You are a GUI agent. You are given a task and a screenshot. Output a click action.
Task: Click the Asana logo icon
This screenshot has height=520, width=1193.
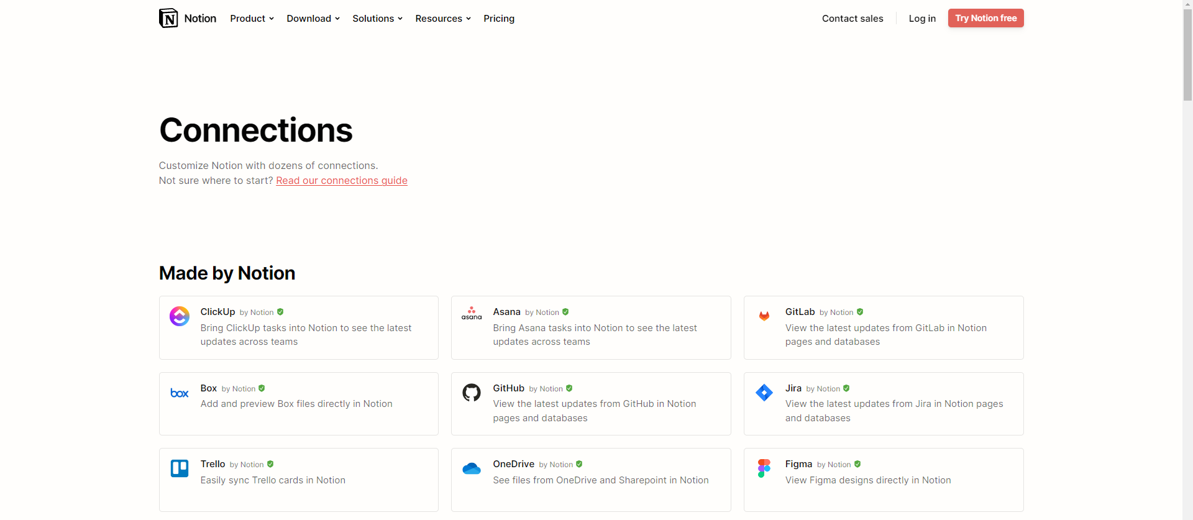coord(472,314)
